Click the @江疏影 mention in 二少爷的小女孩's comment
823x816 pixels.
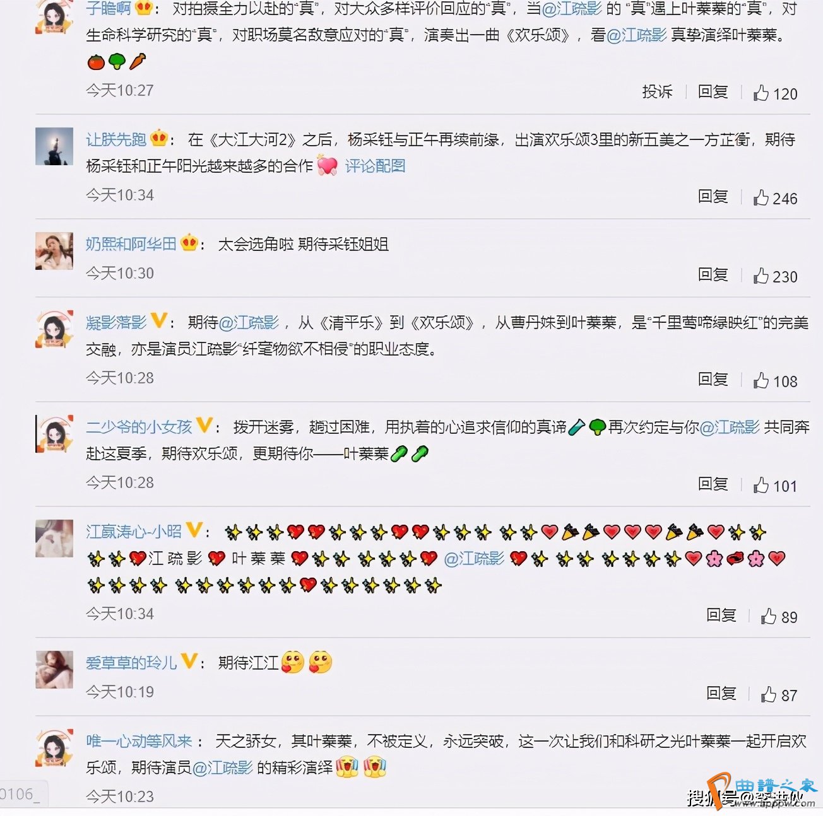coord(730,427)
